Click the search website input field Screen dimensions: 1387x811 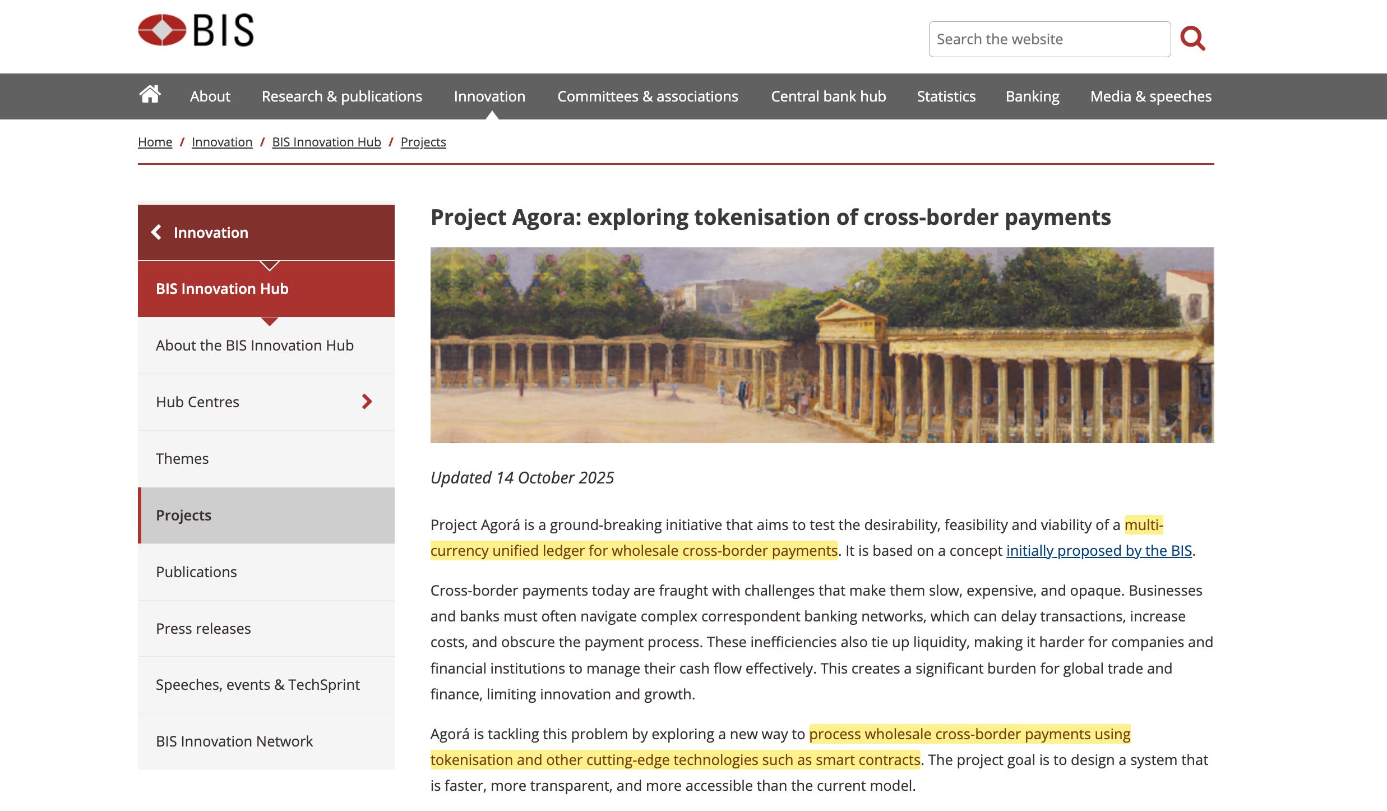coord(1049,39)
